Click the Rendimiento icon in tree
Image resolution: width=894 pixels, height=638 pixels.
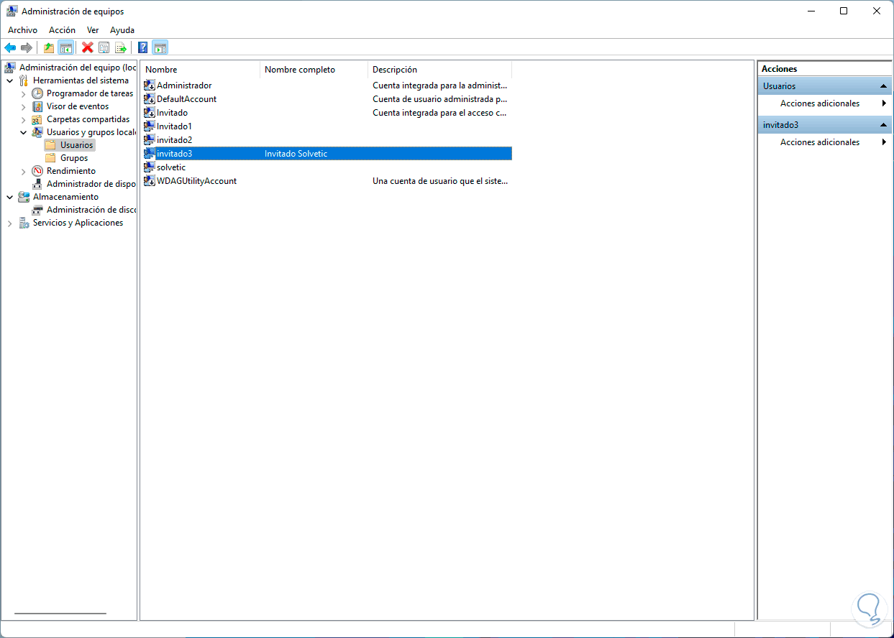pyautogui.click(x=37, y=171)
